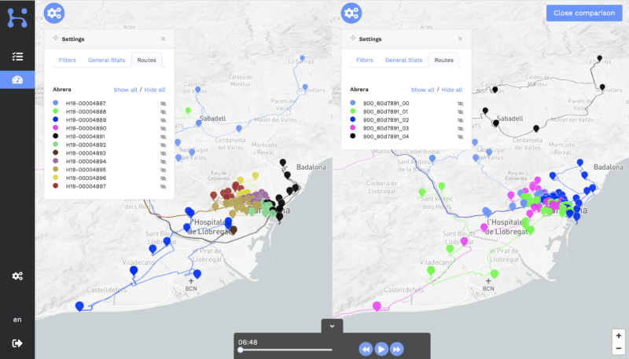Screen dimensions: 629x359
Task: Switch to Filters tab in left panel
Action: [x=67, y=60]
